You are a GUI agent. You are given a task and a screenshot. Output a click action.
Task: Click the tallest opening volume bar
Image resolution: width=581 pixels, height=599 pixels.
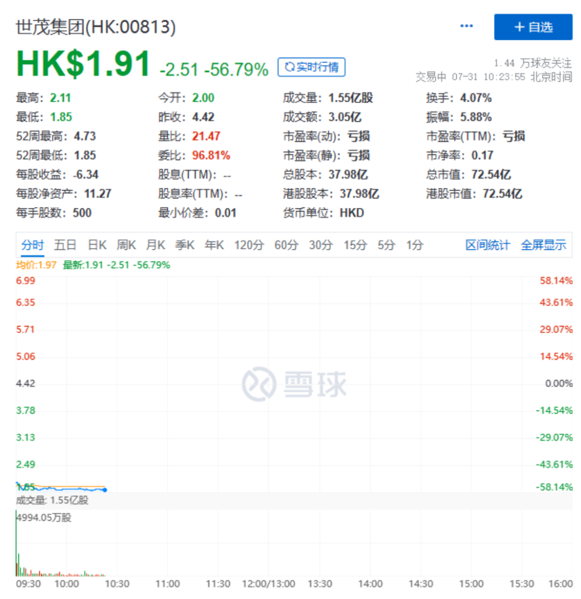coord(16,543)
